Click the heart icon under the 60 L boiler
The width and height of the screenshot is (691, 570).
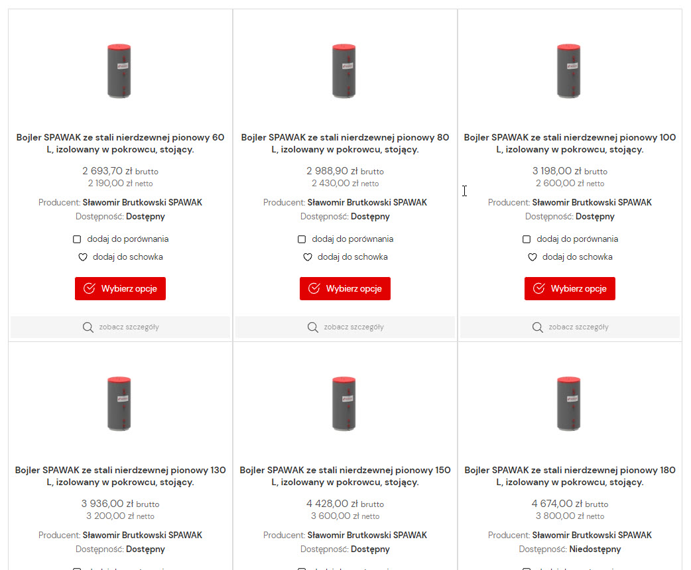click(82, 256)
